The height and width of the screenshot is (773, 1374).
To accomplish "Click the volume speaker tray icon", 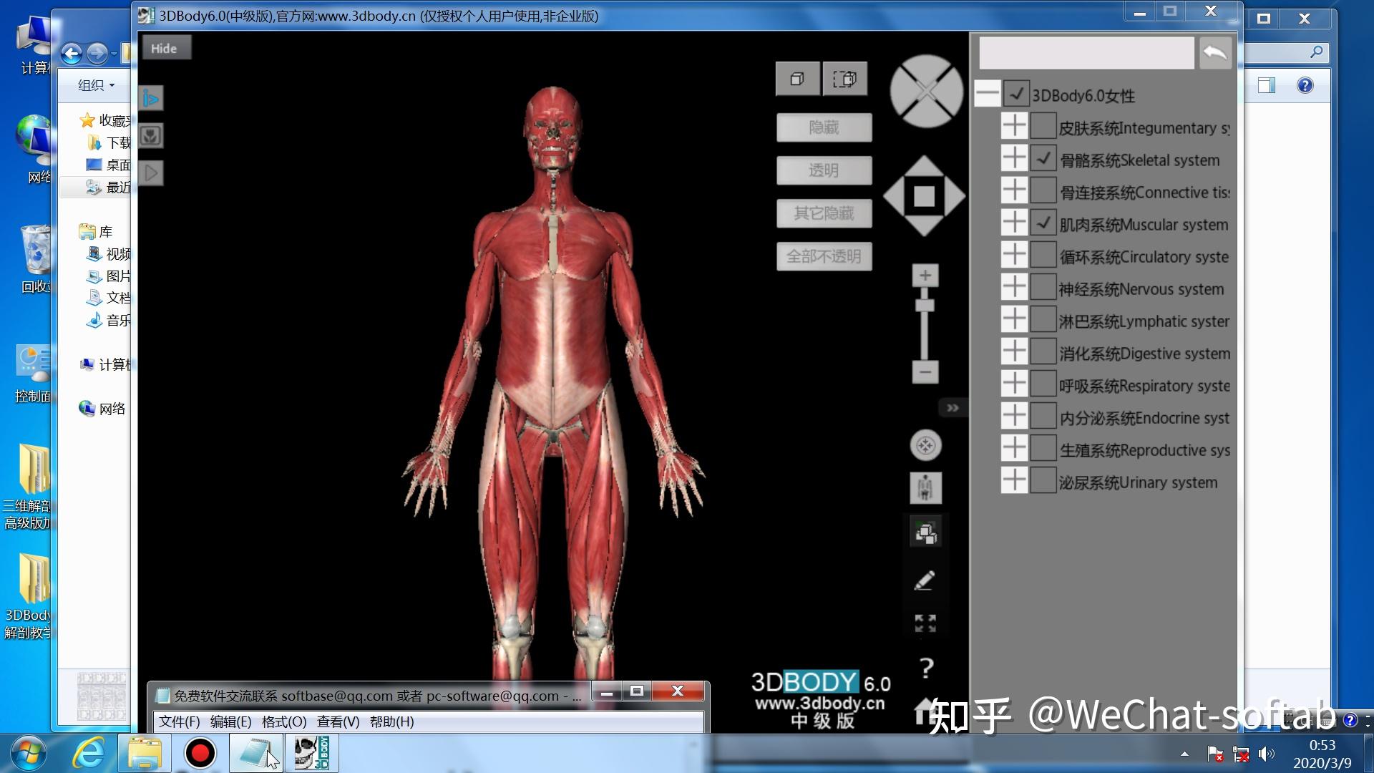I will [1267, 754].
